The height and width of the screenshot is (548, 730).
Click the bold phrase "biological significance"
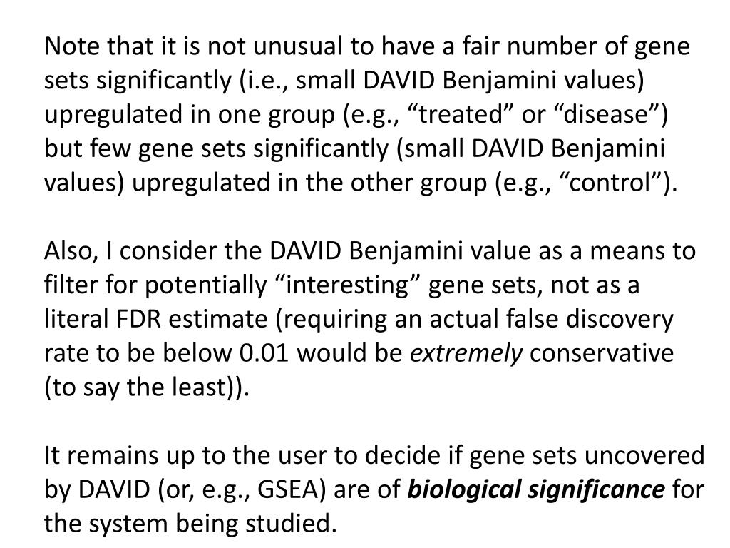(x=536, y=489)
